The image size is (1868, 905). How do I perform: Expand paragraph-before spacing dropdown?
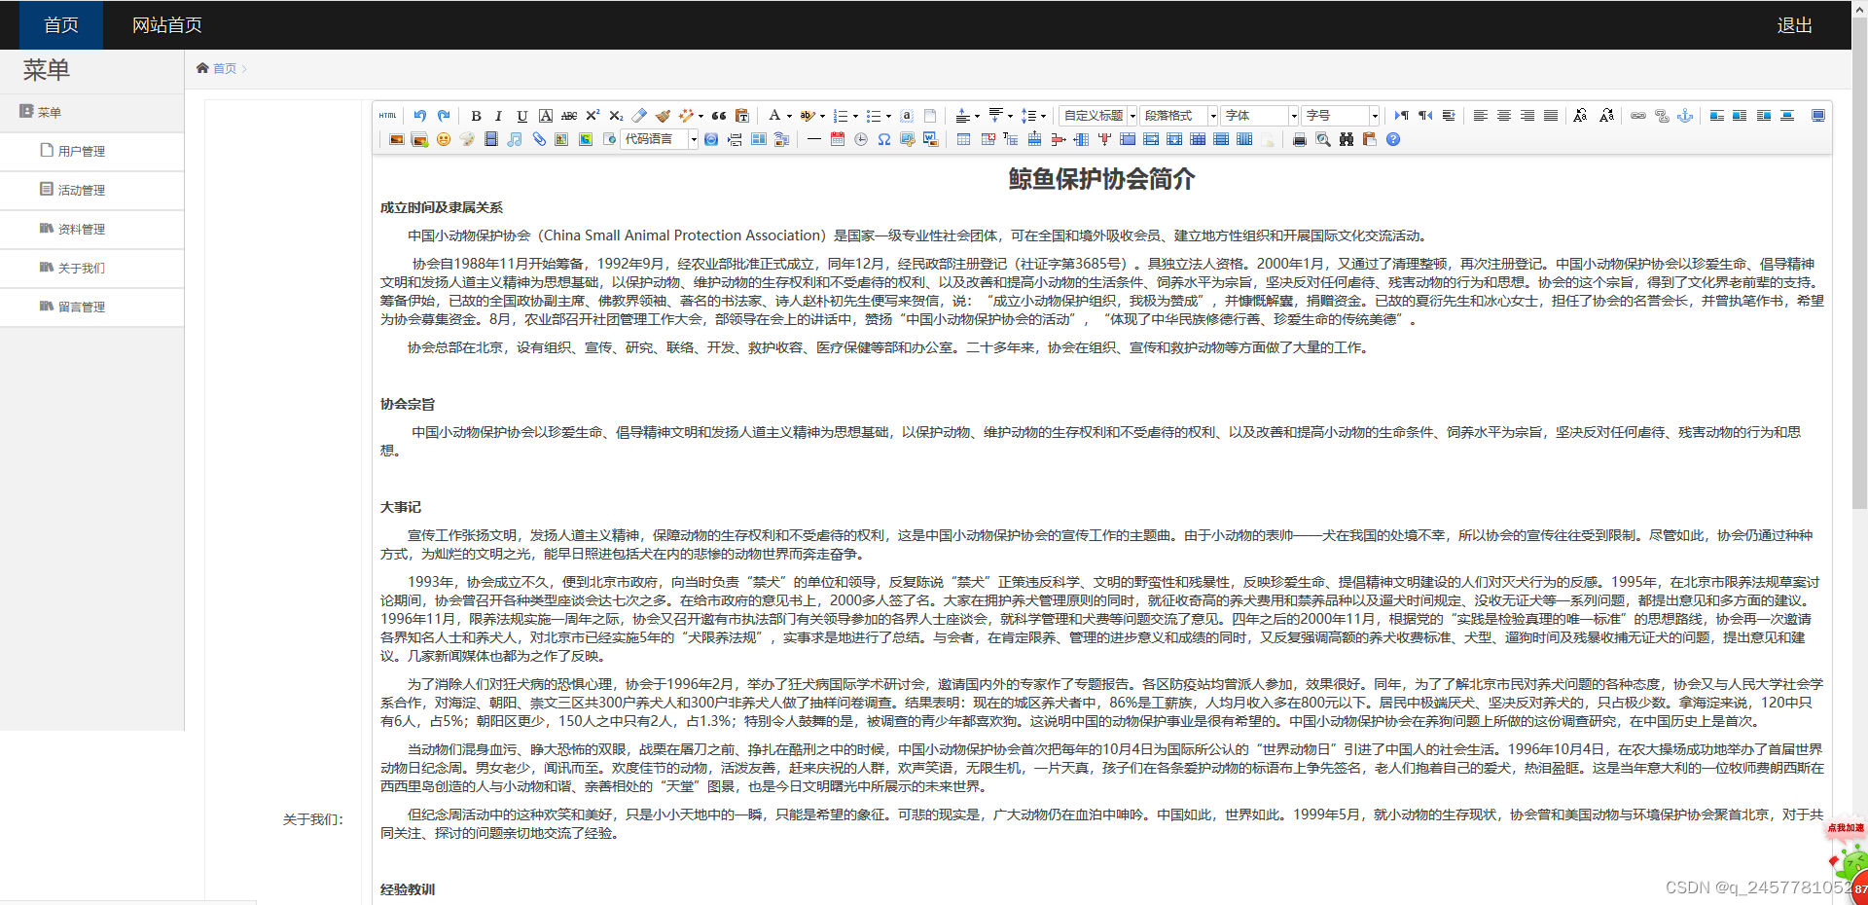point(977,117)
